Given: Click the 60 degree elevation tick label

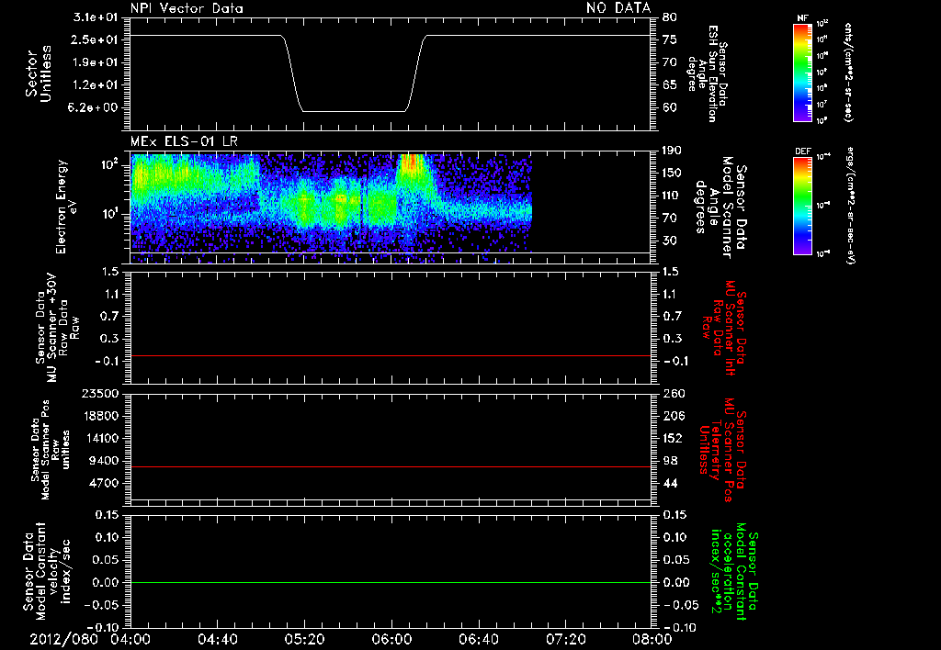Looking at the screenshot, I should [670, 107].
